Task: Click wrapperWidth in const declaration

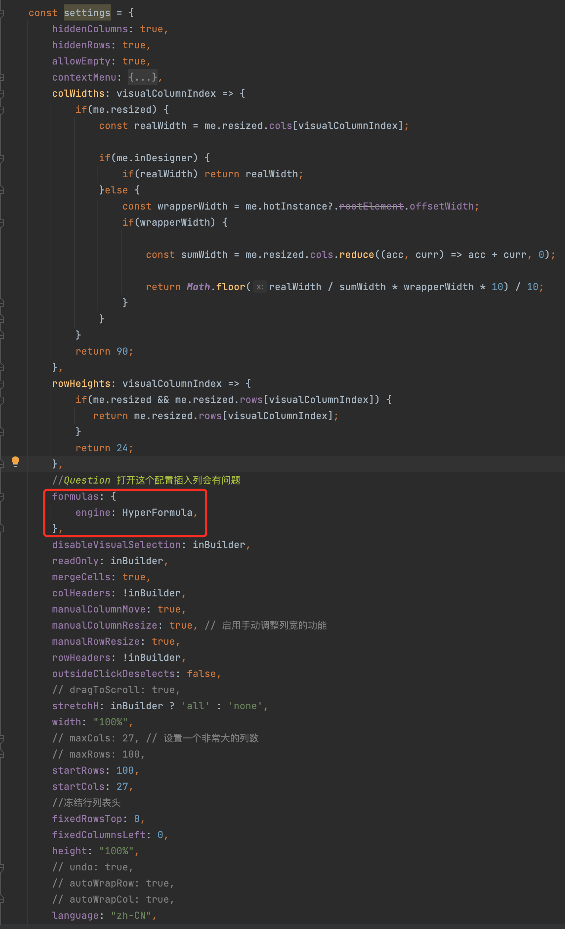Action: click(193, 206)
